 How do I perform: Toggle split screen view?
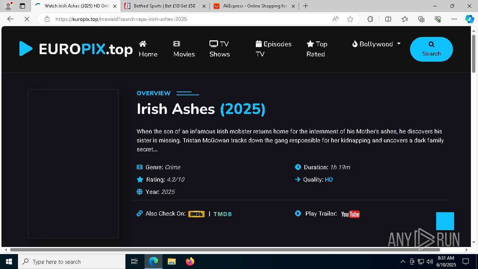pyautogui.click(x=388, y=19)
